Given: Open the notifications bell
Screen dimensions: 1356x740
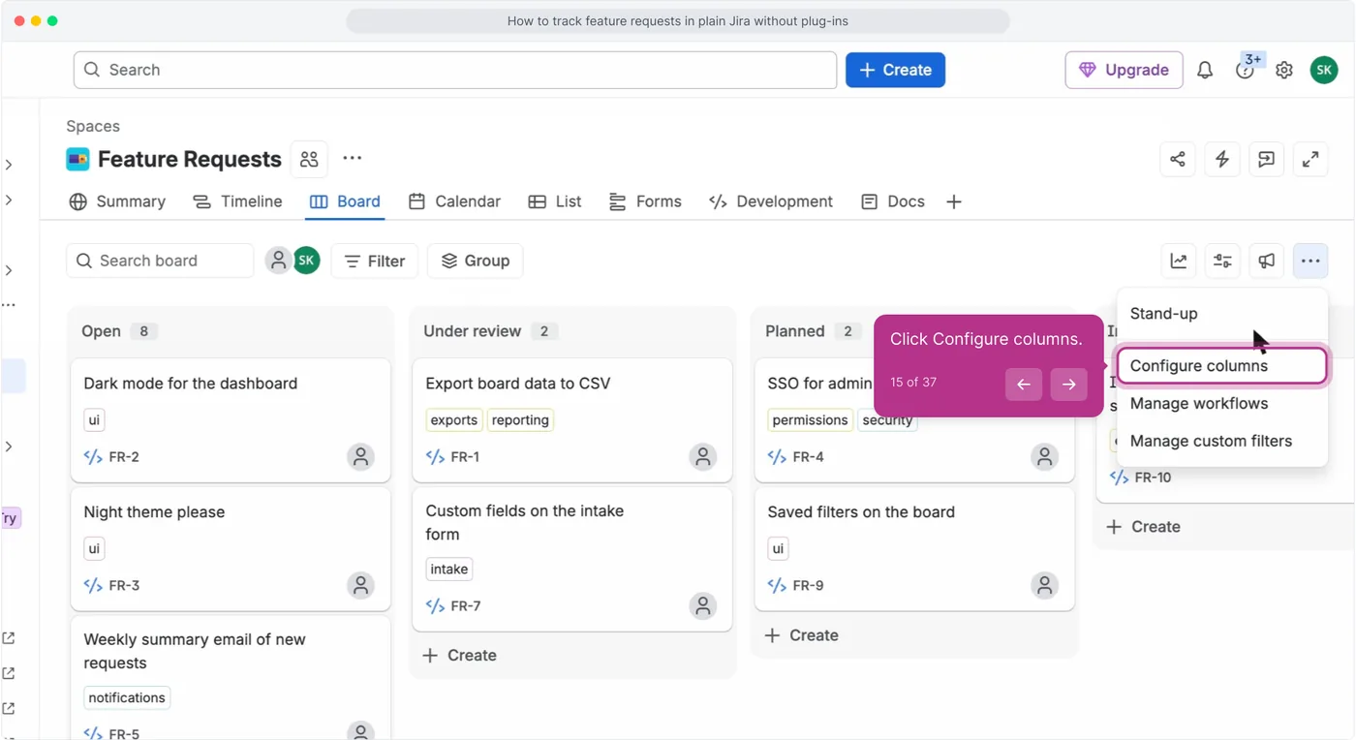Looking at the screenshot, I should [1205, 70].
